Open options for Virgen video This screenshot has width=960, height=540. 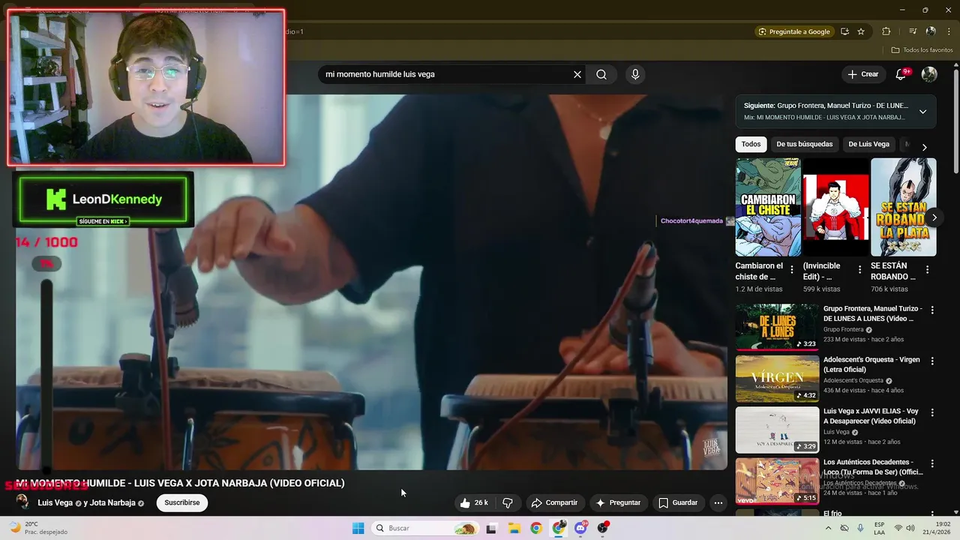[932, 361]
